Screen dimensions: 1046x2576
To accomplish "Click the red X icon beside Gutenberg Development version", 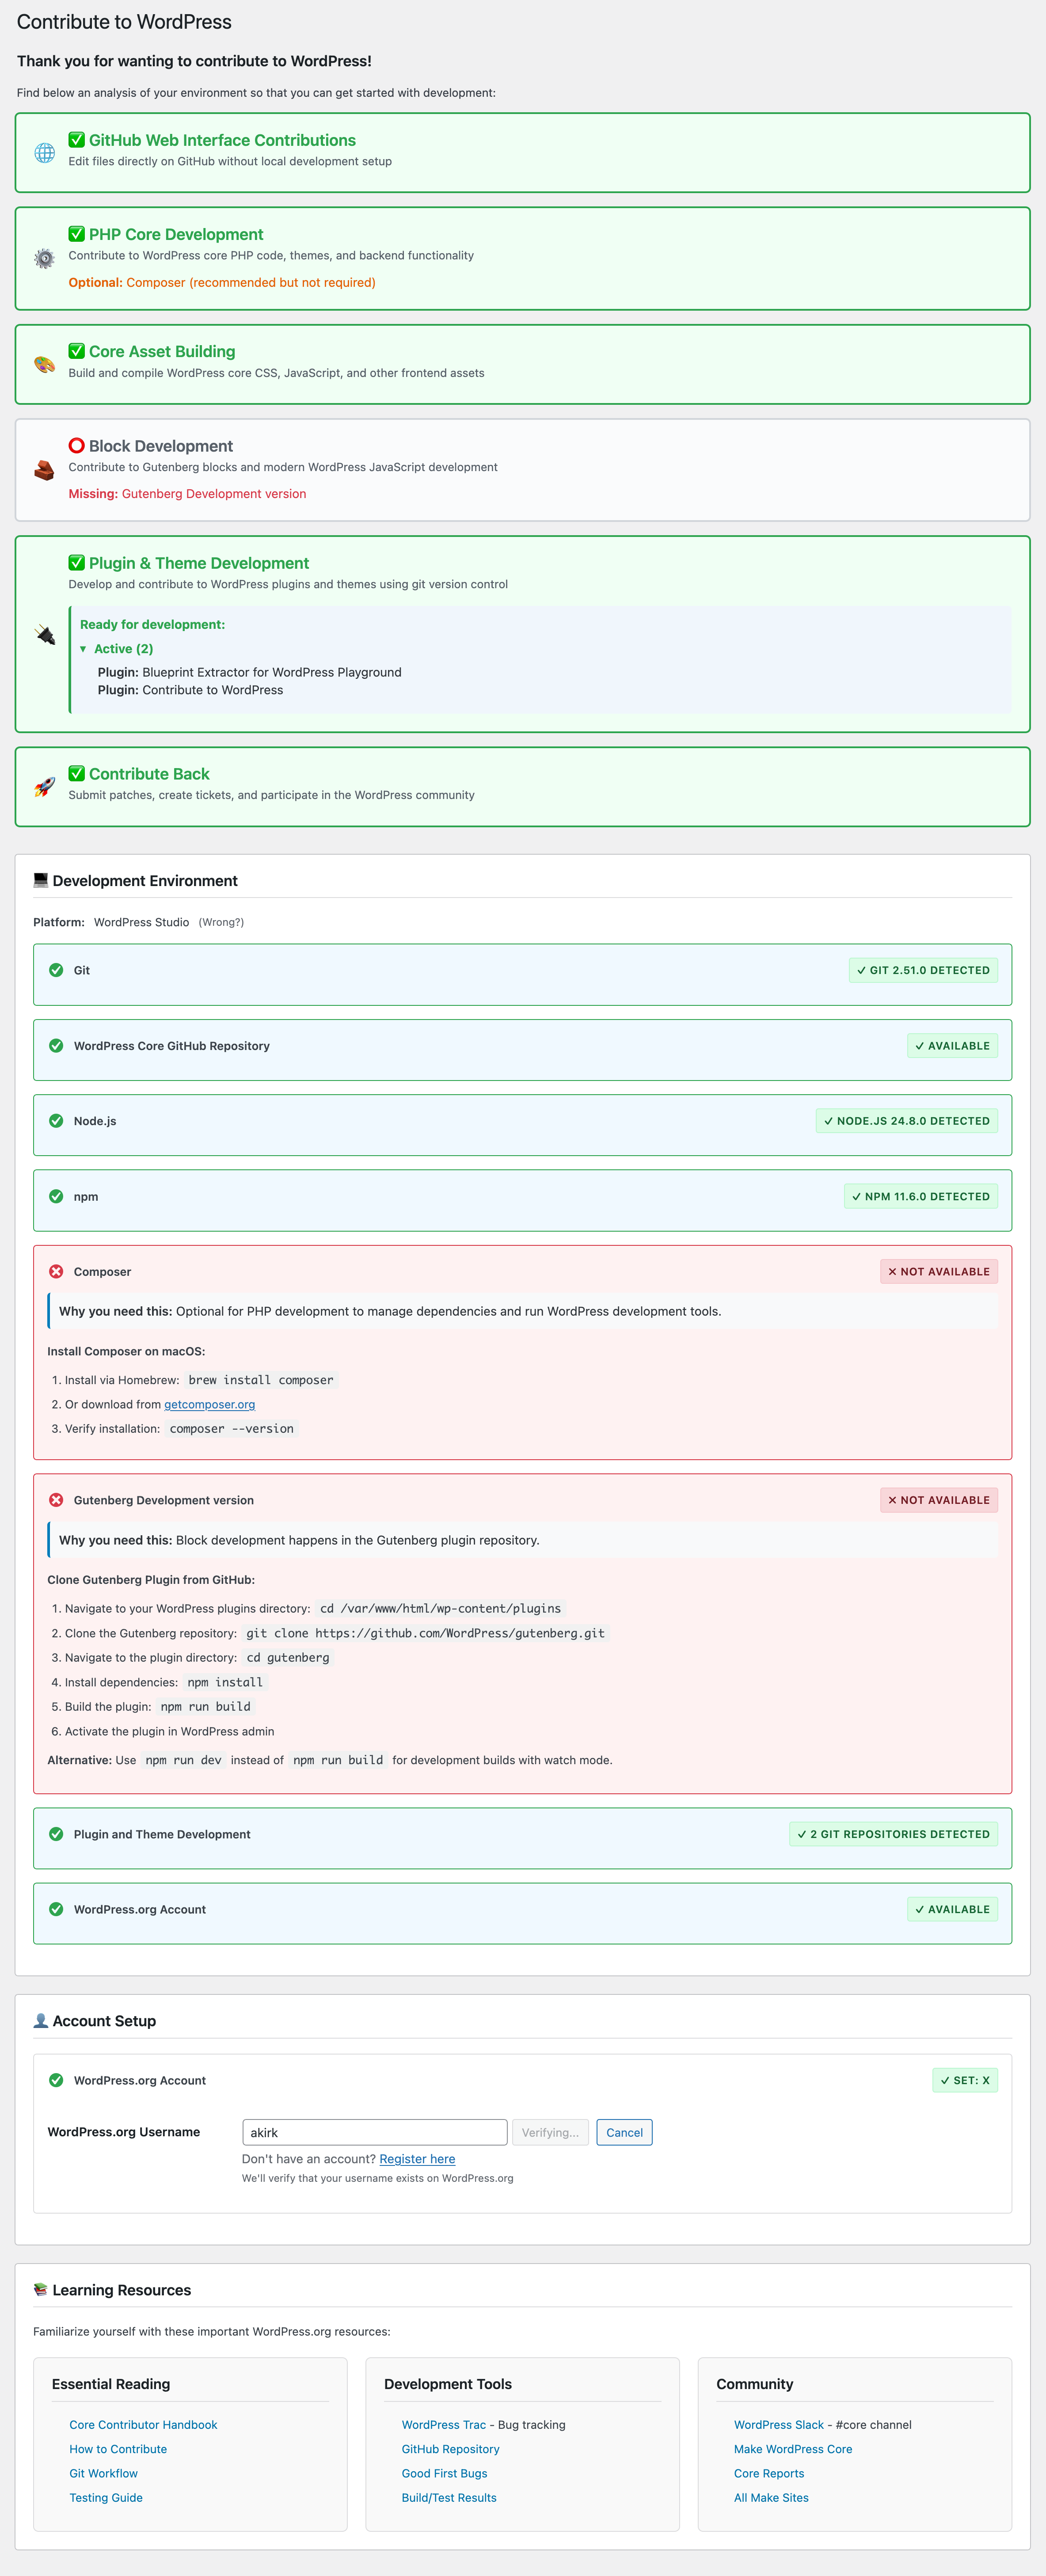I will (x=56, y=1500).
